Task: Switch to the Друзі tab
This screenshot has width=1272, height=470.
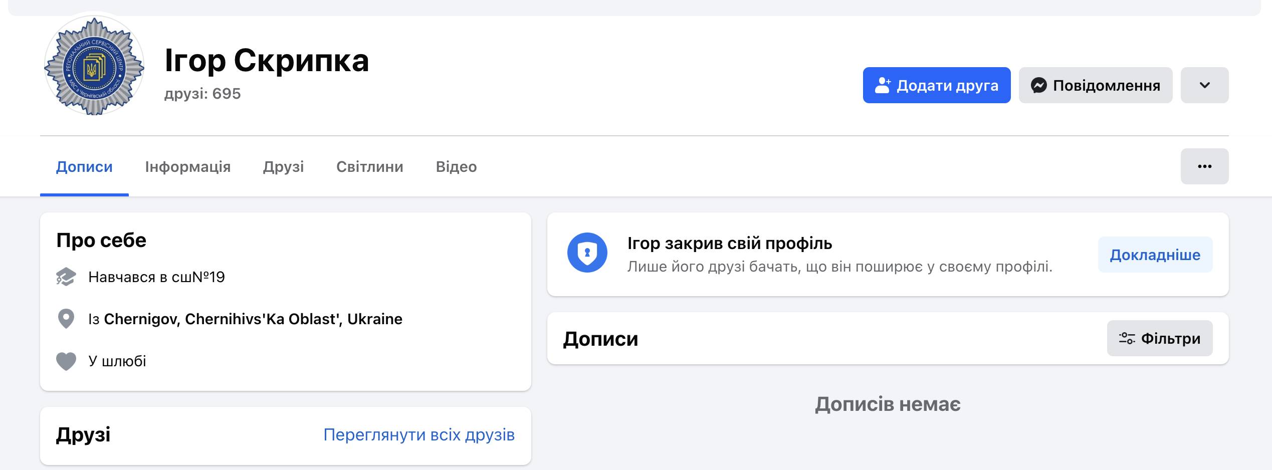Action: tap(283, 167)
